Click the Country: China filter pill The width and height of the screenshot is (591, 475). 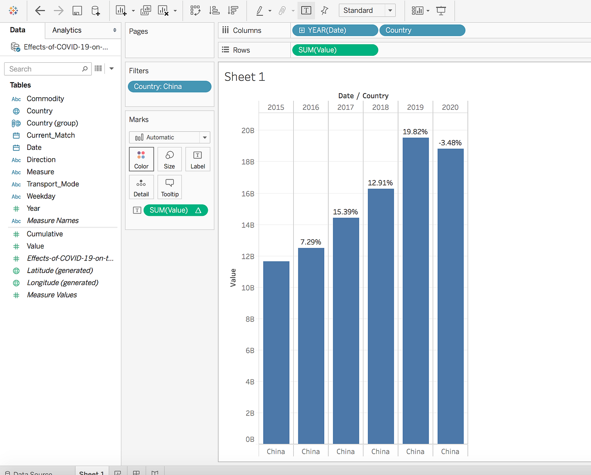pyautogui.click(x=169, y=87)
